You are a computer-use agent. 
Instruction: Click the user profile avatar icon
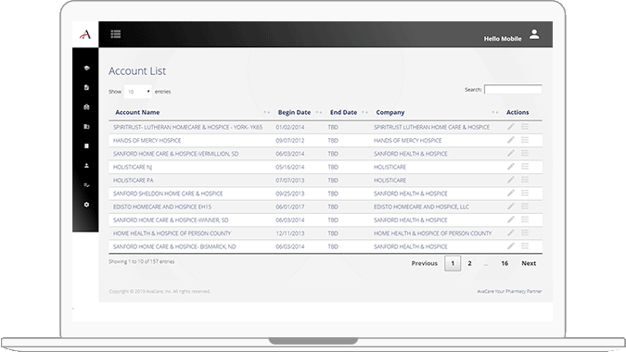(534, 34)
